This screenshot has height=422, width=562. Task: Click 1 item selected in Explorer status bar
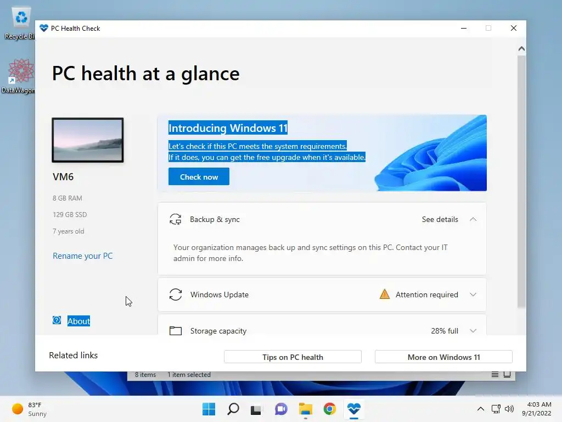(x=189, y=375)
